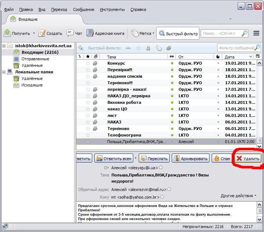This screenshot has height=232, width=264.
Task: Click message list scroll up arrow
Action: [259, 63]
